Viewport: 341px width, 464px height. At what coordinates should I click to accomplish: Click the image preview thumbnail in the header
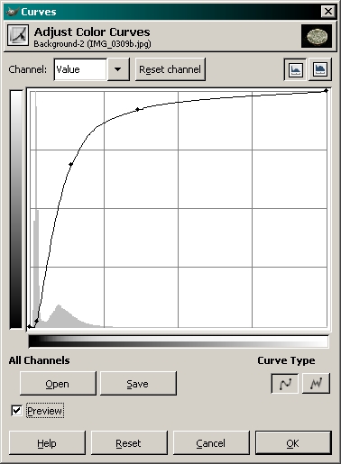pos(317,36)
